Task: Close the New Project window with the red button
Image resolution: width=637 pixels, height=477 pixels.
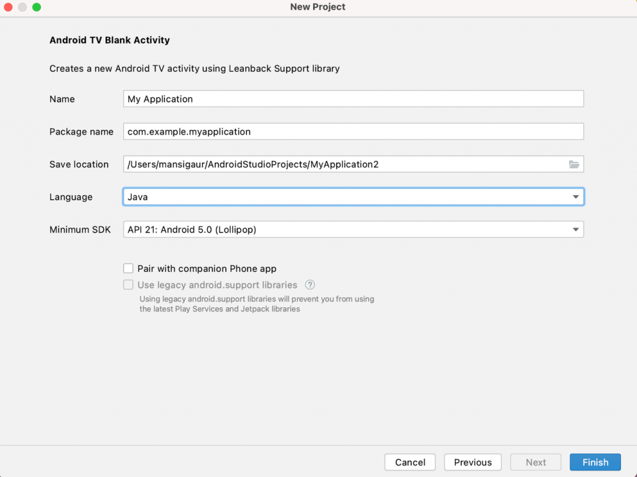Action: 8,7
